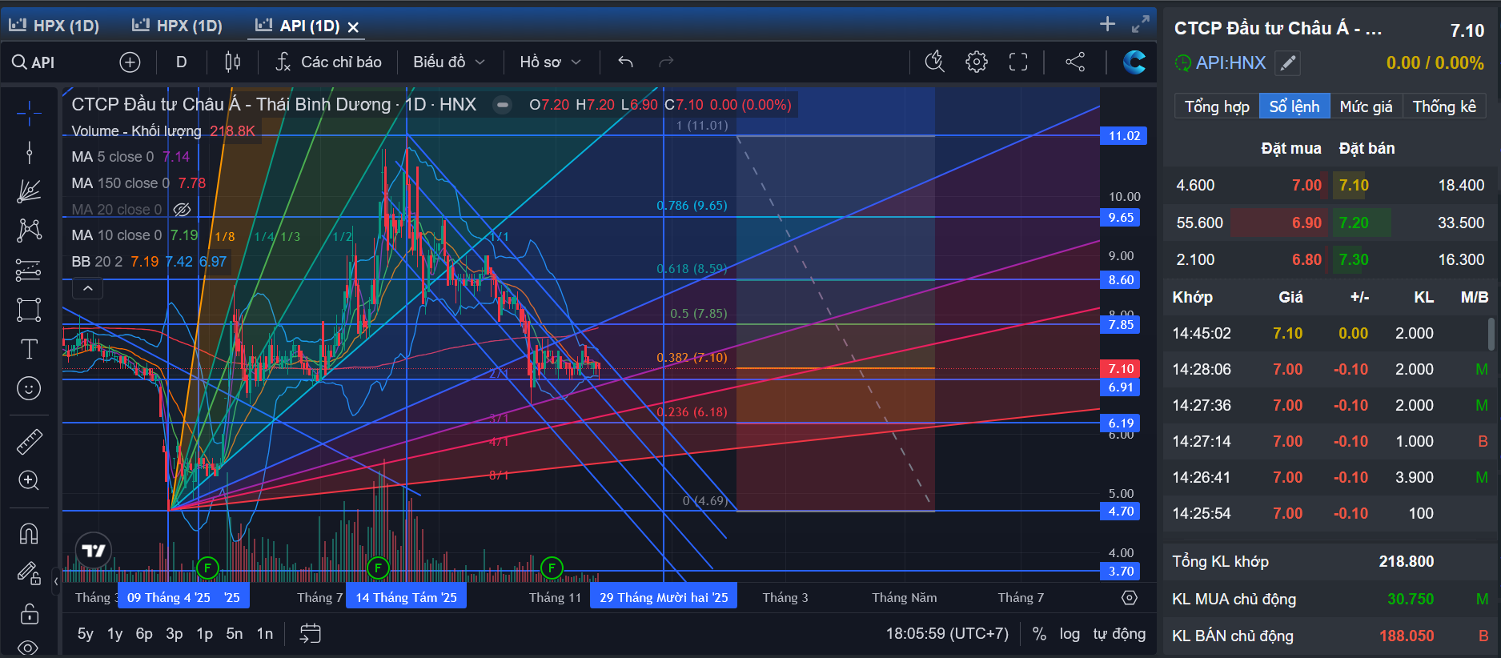Toggle lock all drawings padlock
This screenshot has width=1501, height=658.
point(29,613)
